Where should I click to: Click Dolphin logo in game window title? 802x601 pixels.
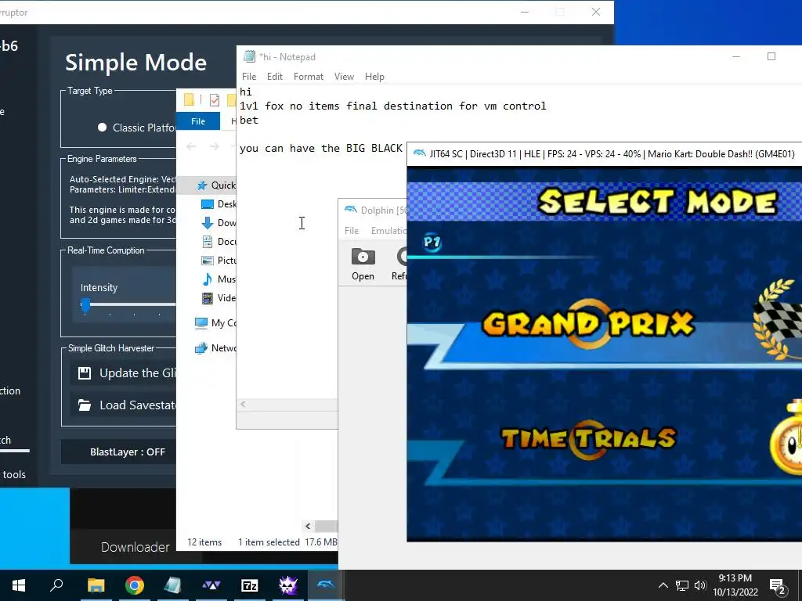pos(420,153)
